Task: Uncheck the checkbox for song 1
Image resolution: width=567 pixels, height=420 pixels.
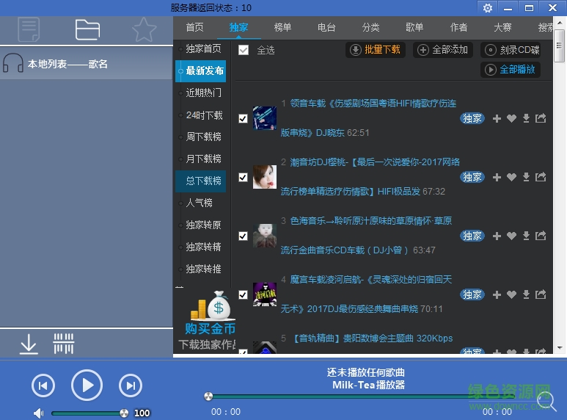Action: 244,118
